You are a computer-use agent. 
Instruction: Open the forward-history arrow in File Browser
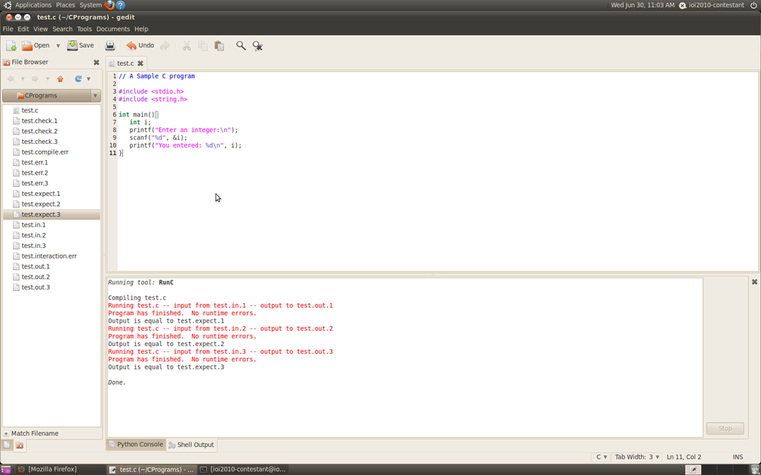pyautogui.click(x=48, y=78)
